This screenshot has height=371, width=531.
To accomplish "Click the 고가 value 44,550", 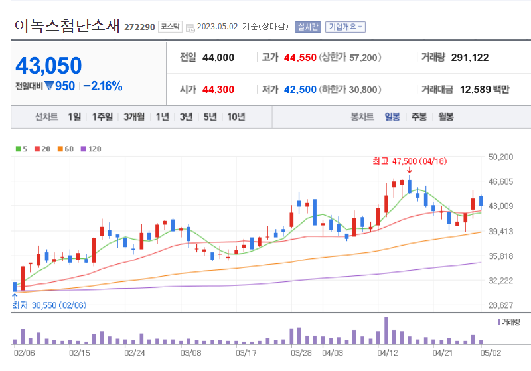I will click(x=300, y=58).
